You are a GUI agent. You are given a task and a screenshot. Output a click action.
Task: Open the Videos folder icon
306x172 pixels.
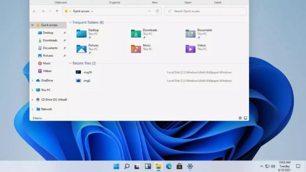click(190, 49)
